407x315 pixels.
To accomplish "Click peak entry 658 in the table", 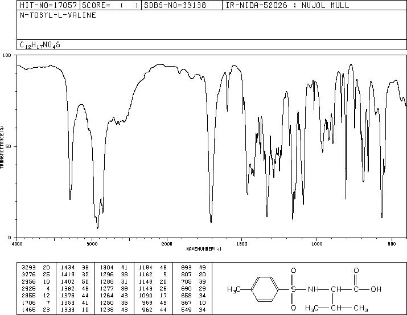I will [x=186, y=296].
